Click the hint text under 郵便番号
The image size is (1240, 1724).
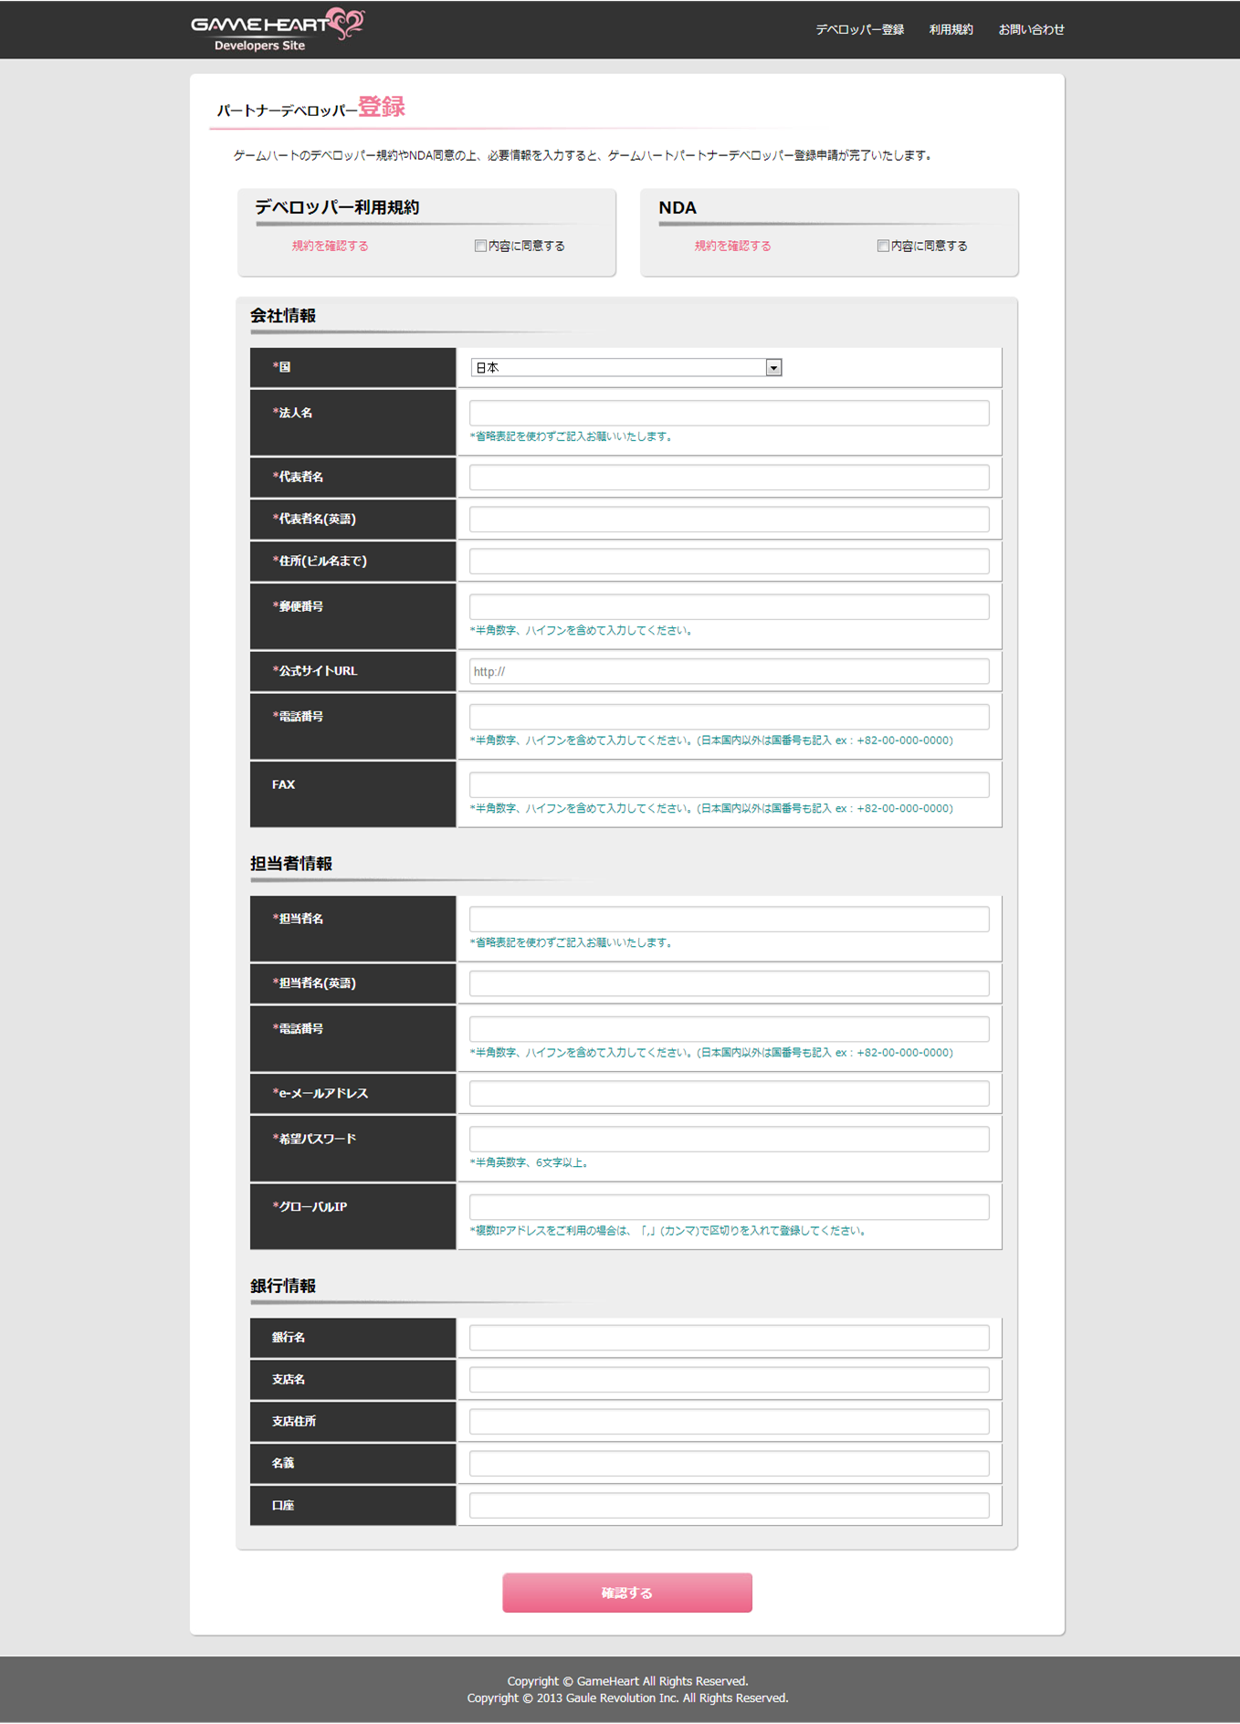click(583, 630)
